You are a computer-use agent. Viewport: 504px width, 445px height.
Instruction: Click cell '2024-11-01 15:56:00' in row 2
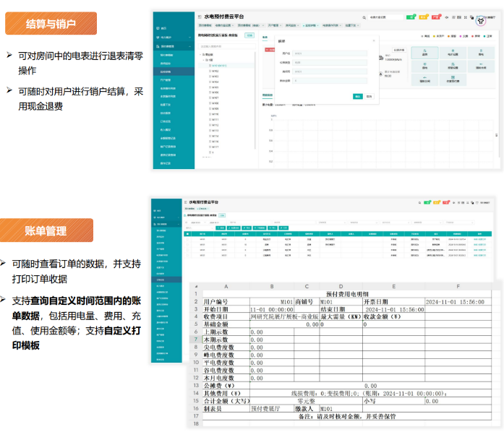tap(458, 302)
